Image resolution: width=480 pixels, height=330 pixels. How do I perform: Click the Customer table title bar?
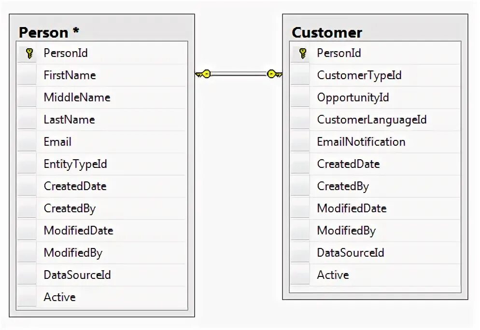[x=375, y=32]
